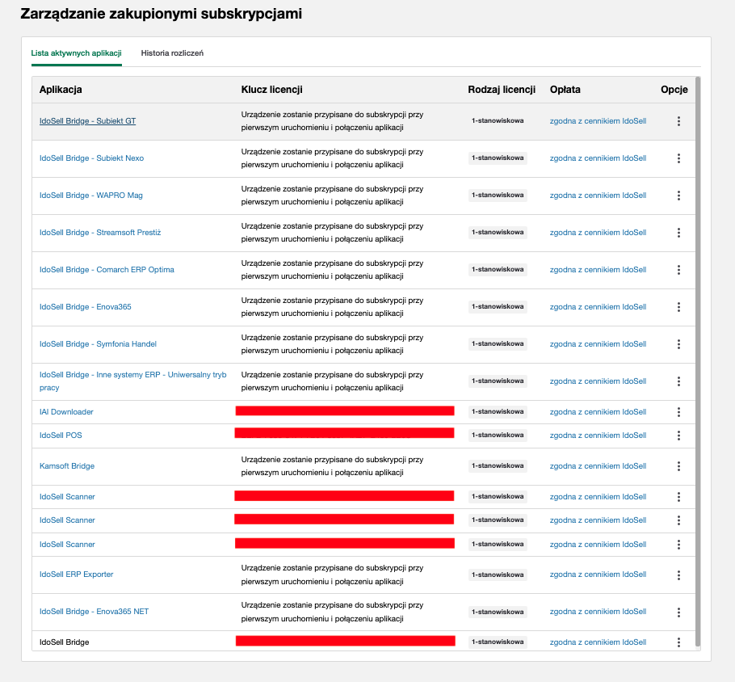
Task: Click the '1-stanowiskowa' badge for IAI Downloader
Action: pyautogui.click(x=498, y=411)
